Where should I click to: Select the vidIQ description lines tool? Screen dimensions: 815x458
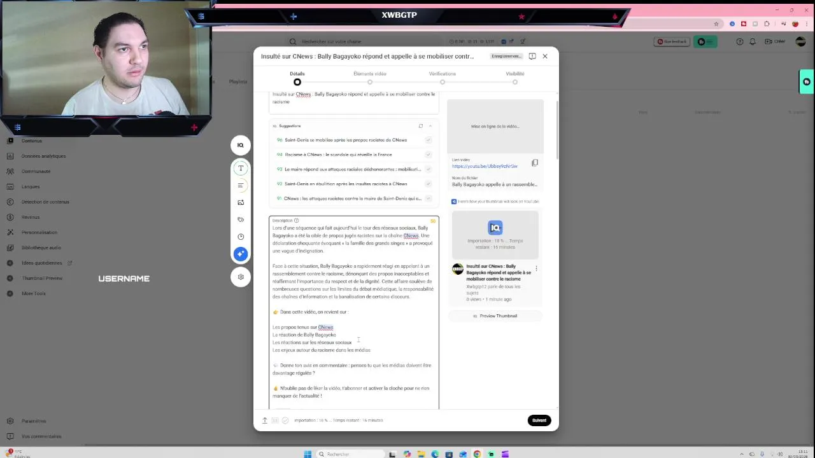tap(241, 185)
